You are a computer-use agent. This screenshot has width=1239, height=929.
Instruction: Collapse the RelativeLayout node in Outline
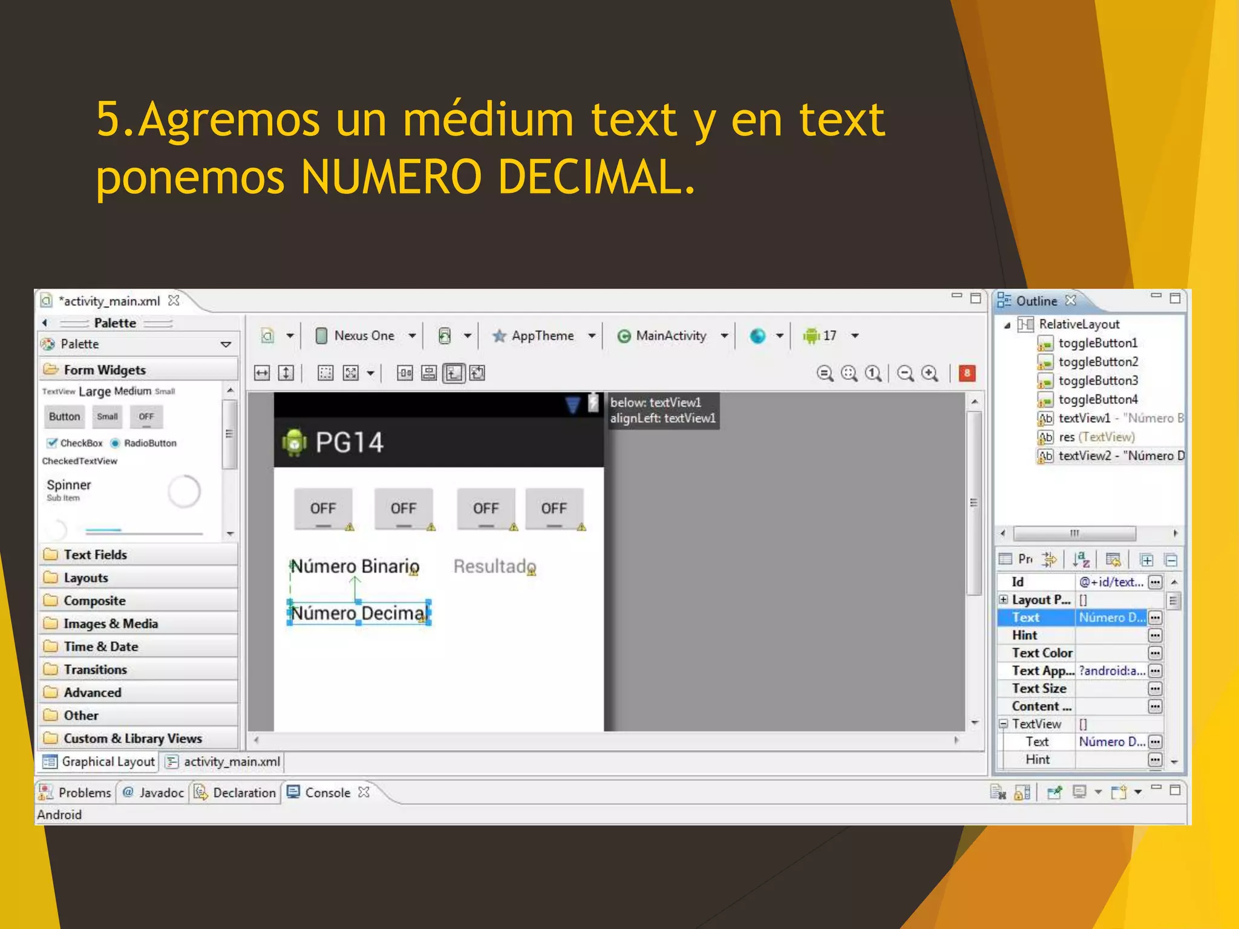tap(1007, 325)
